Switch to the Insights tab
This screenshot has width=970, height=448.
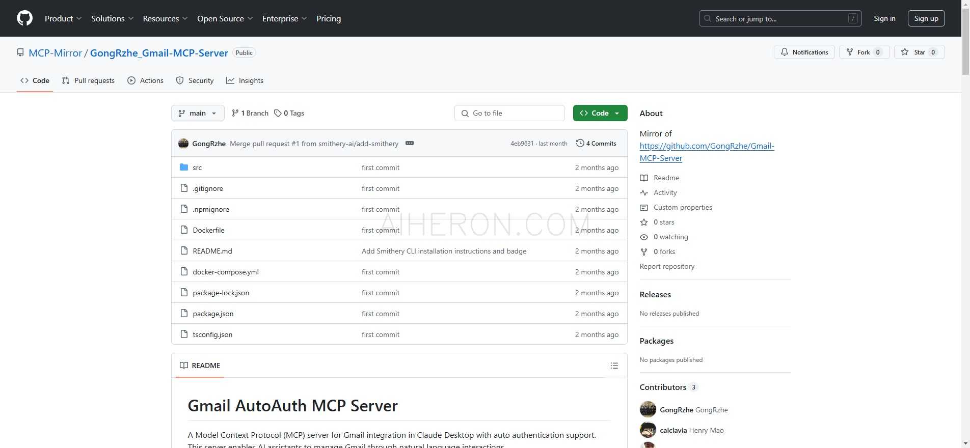[245, 80]
